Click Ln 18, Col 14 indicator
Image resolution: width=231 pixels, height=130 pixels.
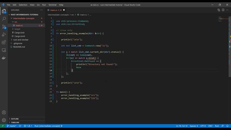[182, 126]
